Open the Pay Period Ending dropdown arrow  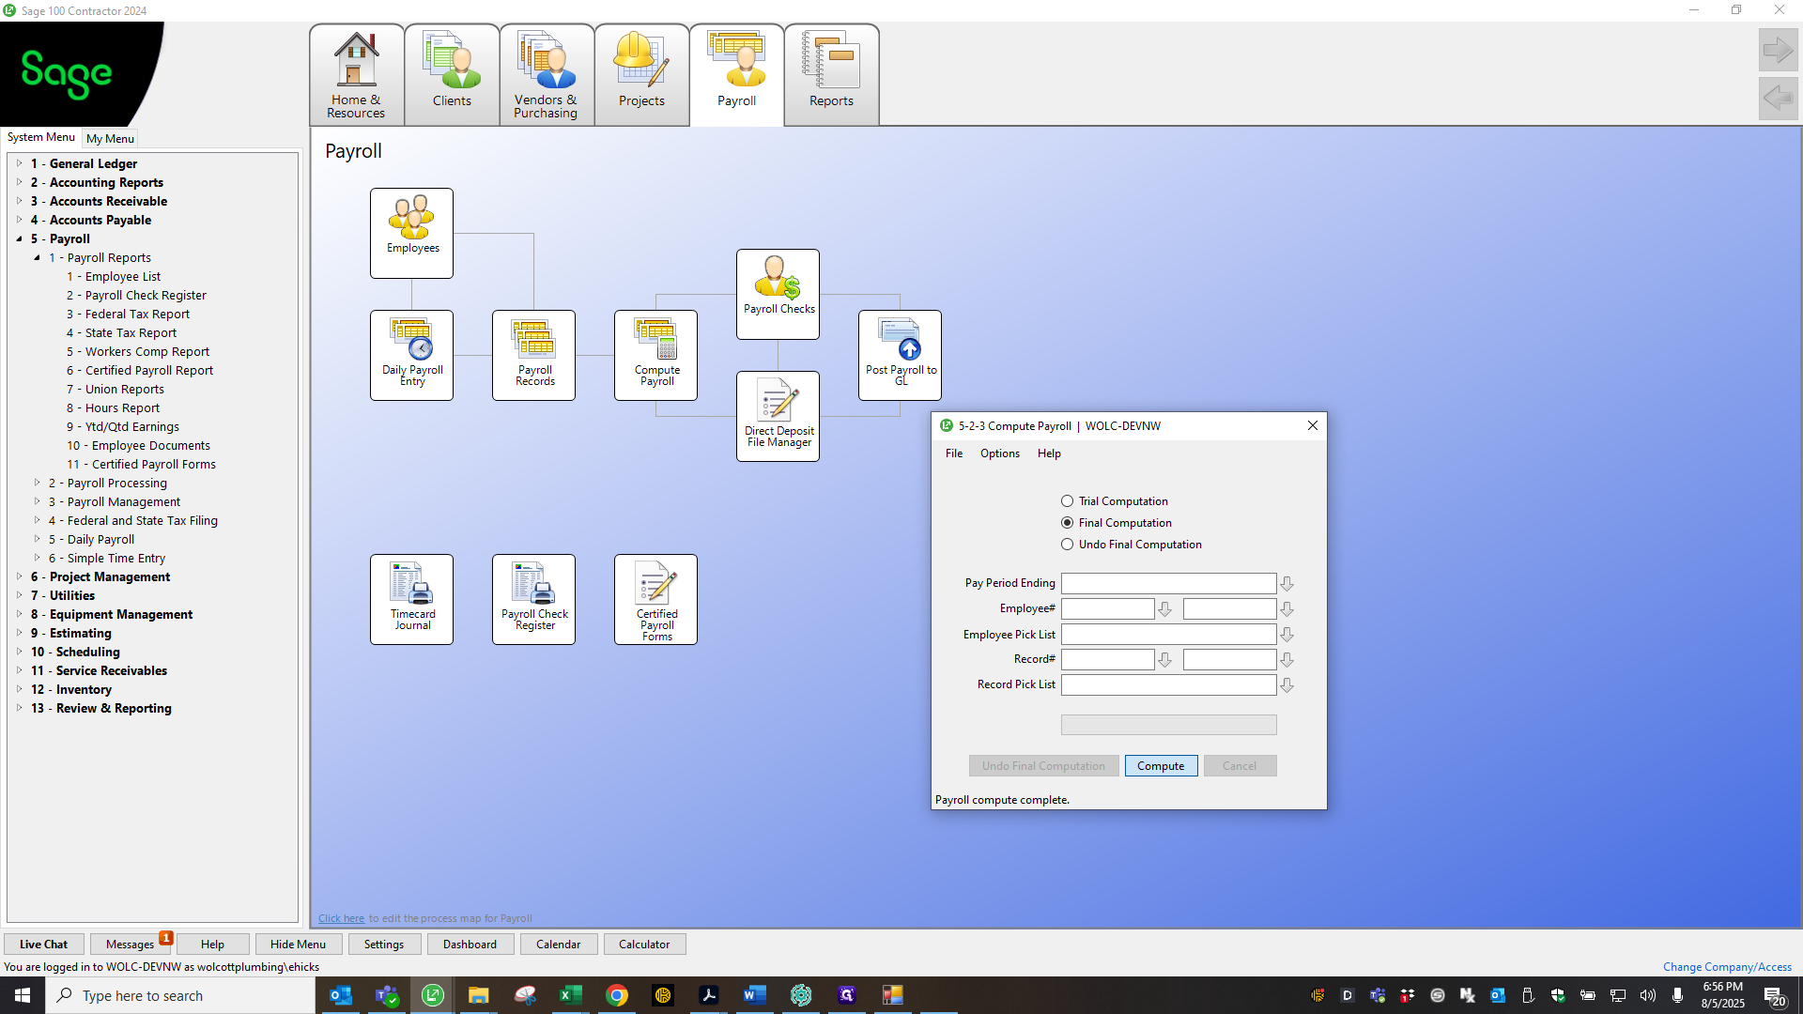click(1287, 584)
